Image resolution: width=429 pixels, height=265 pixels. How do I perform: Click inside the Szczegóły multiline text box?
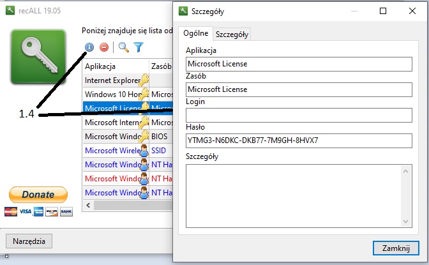pyautogui.click(x=294, y=196)
